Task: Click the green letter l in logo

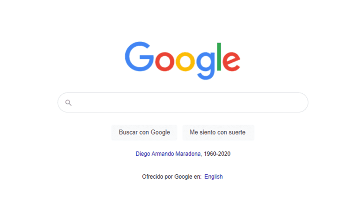Action: 219,57
